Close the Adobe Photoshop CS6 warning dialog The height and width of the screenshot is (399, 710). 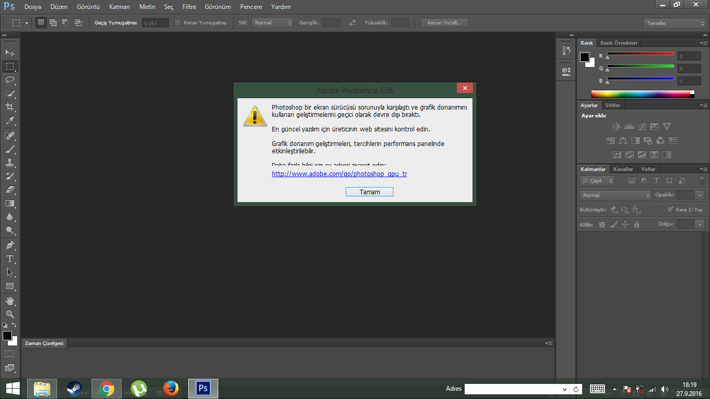(465, 88)
